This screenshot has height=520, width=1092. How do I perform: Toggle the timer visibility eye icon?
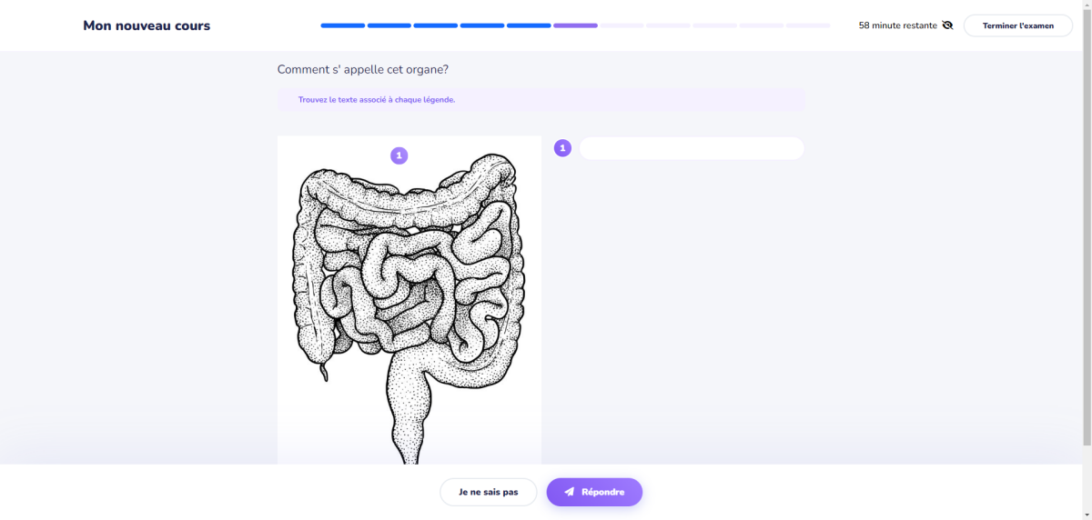947,25
